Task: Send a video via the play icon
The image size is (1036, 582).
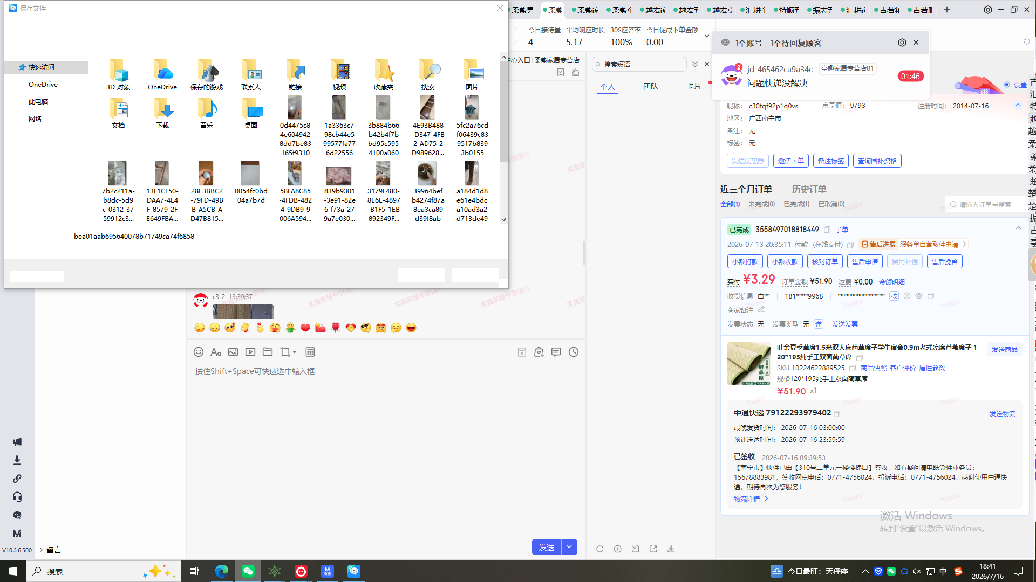Action: coord(250,352)
